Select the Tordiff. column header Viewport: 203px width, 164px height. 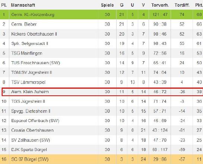[x=182, y=5]
